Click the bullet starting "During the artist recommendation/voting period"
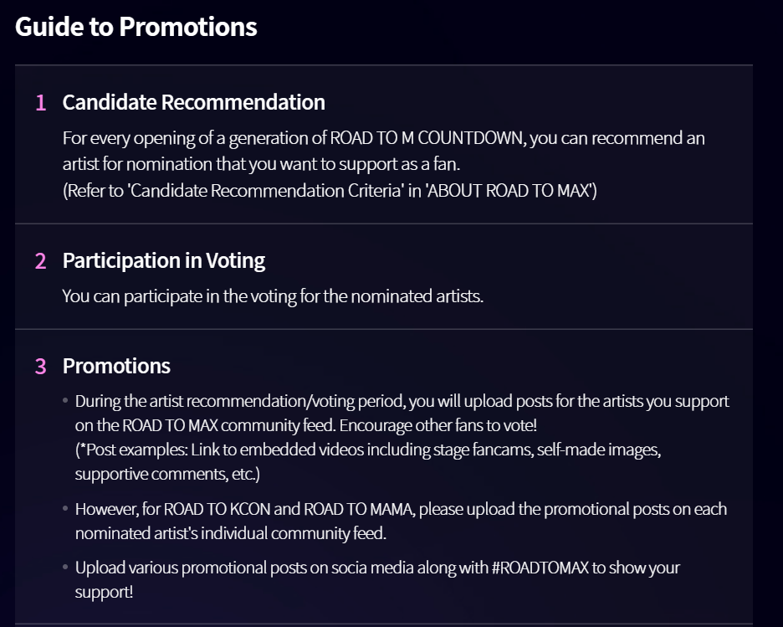This screenshot has height=627, width=783. 402,402
